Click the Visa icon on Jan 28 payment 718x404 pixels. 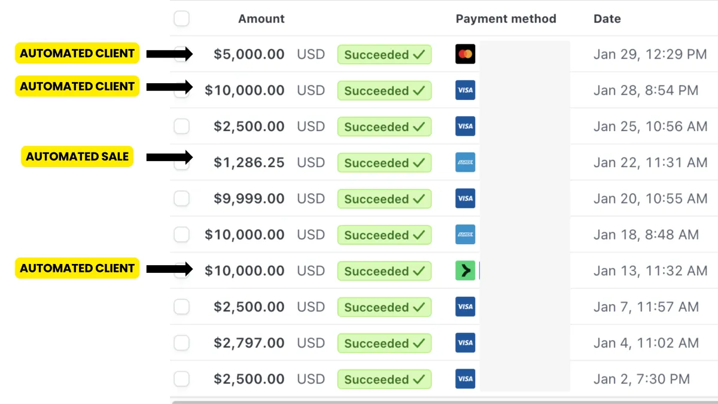tap(465, 90)
